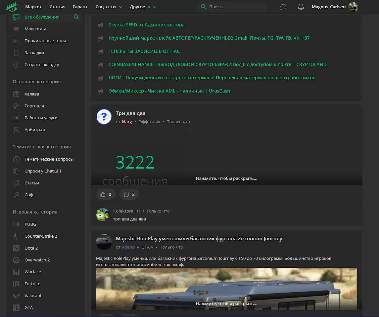Click the clipboard icon for Работа и услуги

(x=16, y=118)
